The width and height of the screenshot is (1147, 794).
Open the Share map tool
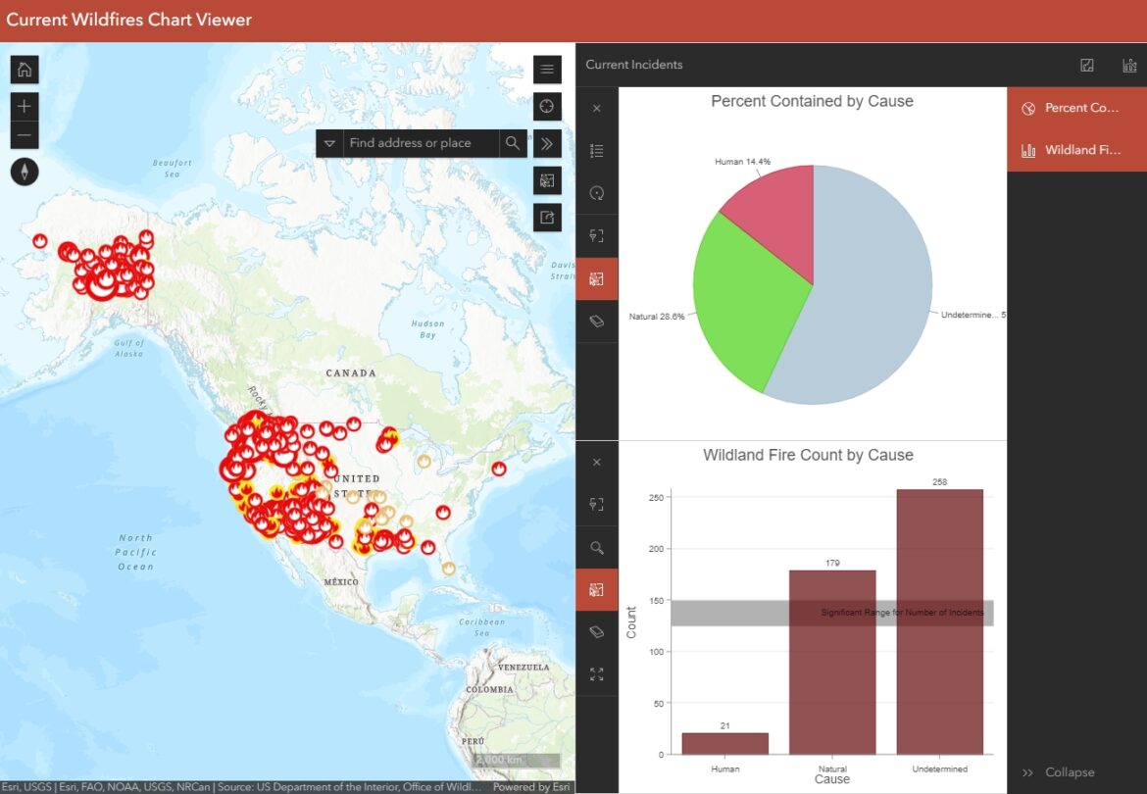click(547, 218)
